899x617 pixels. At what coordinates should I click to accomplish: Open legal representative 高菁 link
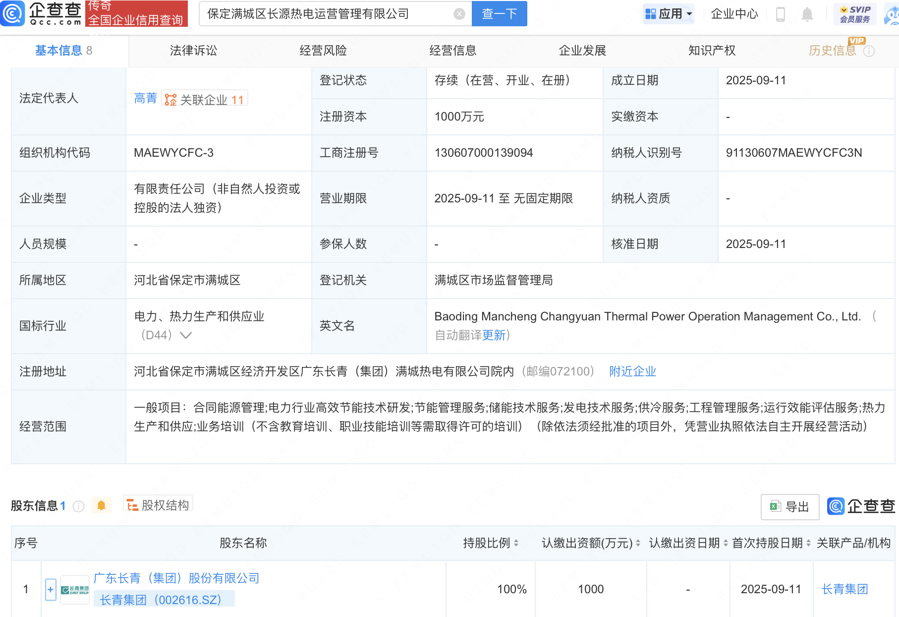coord(145,98)
